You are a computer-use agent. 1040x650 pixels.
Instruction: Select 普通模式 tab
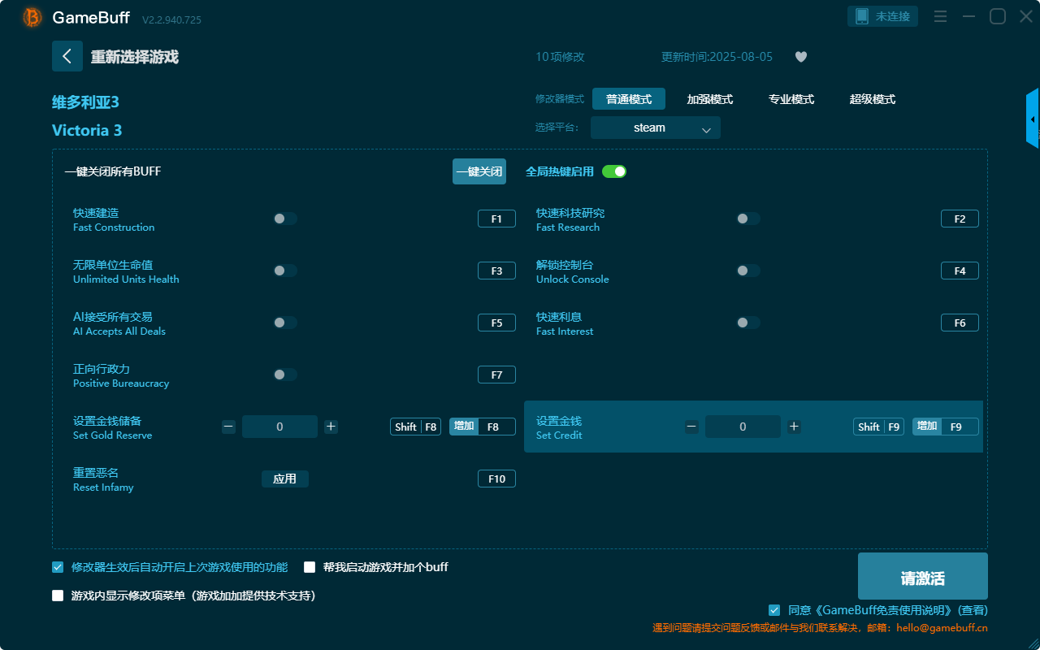[x=629, y=99]
